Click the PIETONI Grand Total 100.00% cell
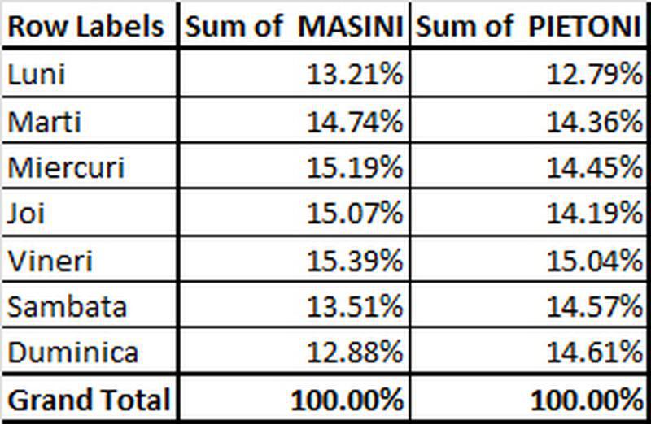This screenshot has height=424, width=651. click(x=528, y=398)
